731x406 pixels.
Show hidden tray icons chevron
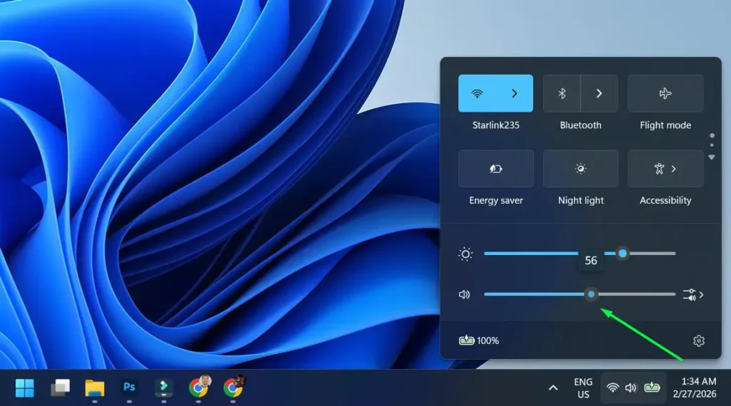pyautogui.click(x=553, y=388)
